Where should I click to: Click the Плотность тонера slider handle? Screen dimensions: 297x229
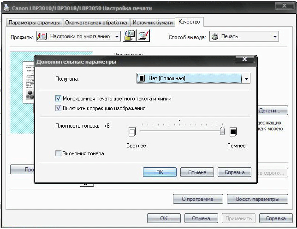click(x=222, y=131)
